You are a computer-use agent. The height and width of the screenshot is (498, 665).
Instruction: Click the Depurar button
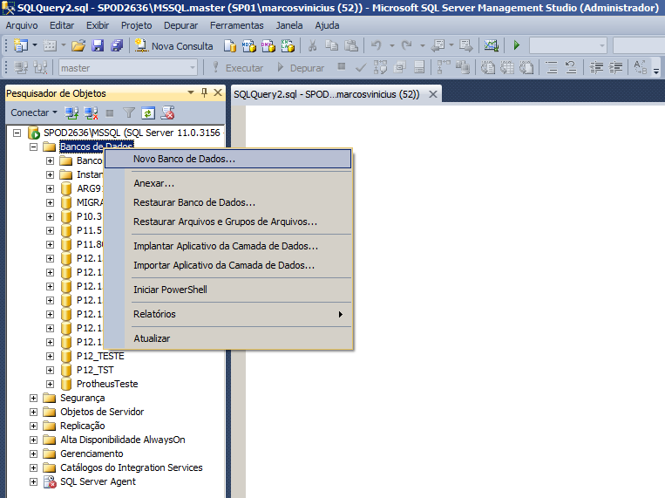click(301, 68)
